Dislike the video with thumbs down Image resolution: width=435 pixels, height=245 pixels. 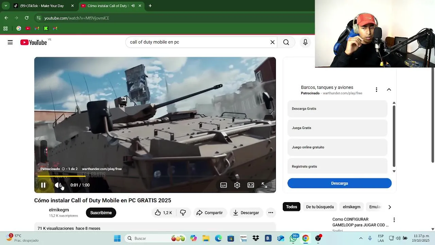click(183, 213)
